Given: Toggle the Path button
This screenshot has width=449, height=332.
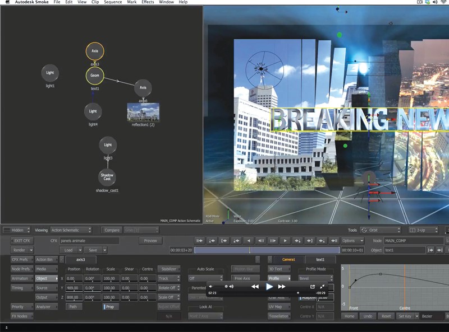Looking at the screenshot, I should click(x=74, y=307).
